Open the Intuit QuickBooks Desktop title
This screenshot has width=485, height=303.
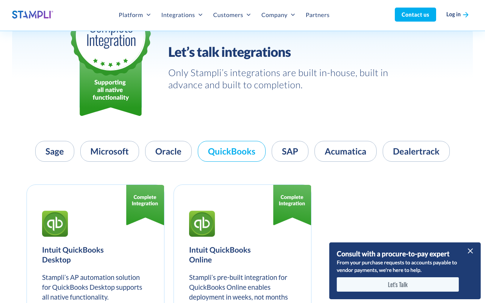[x=73, y=255]
